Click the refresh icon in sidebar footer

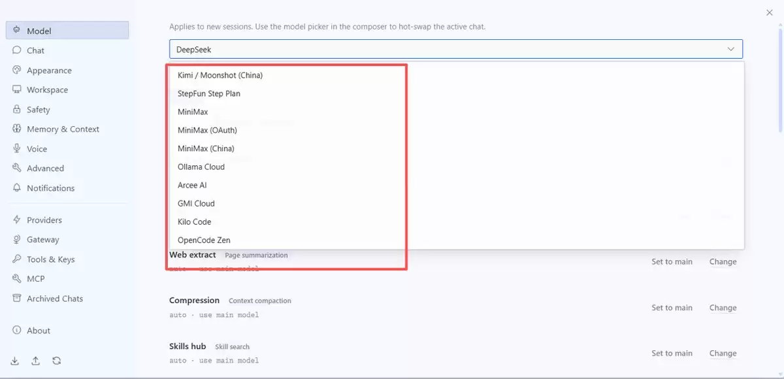(x=57, y=361)
